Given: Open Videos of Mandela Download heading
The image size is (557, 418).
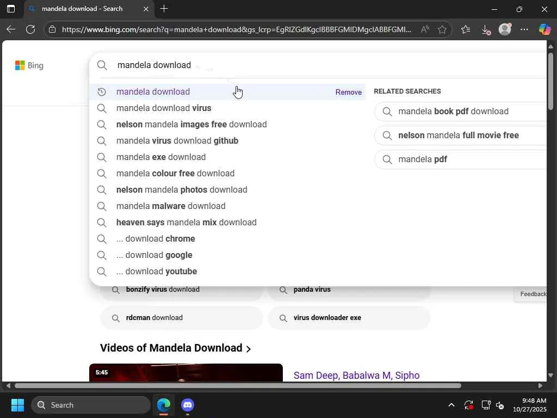Looking at the screenshot, I should coord(176,348).
